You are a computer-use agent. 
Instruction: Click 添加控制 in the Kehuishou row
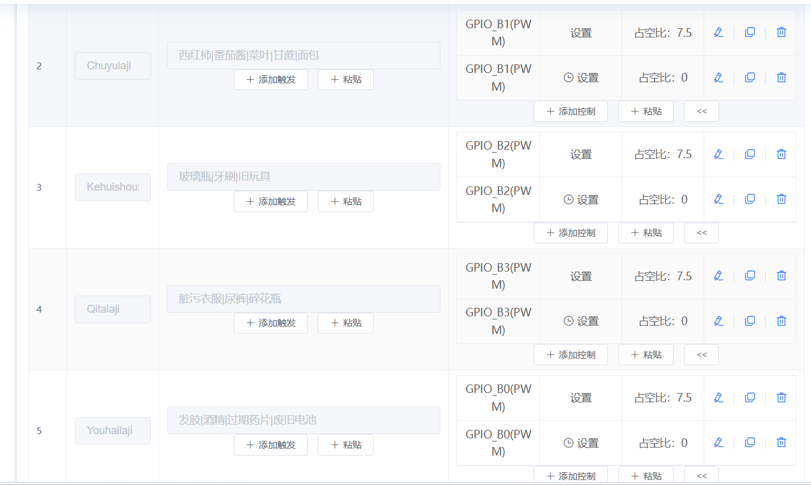571,233
